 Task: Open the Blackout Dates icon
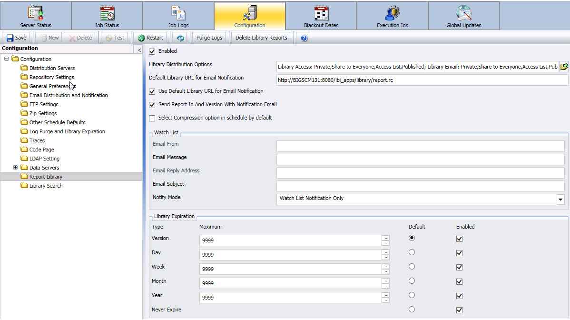321,13
